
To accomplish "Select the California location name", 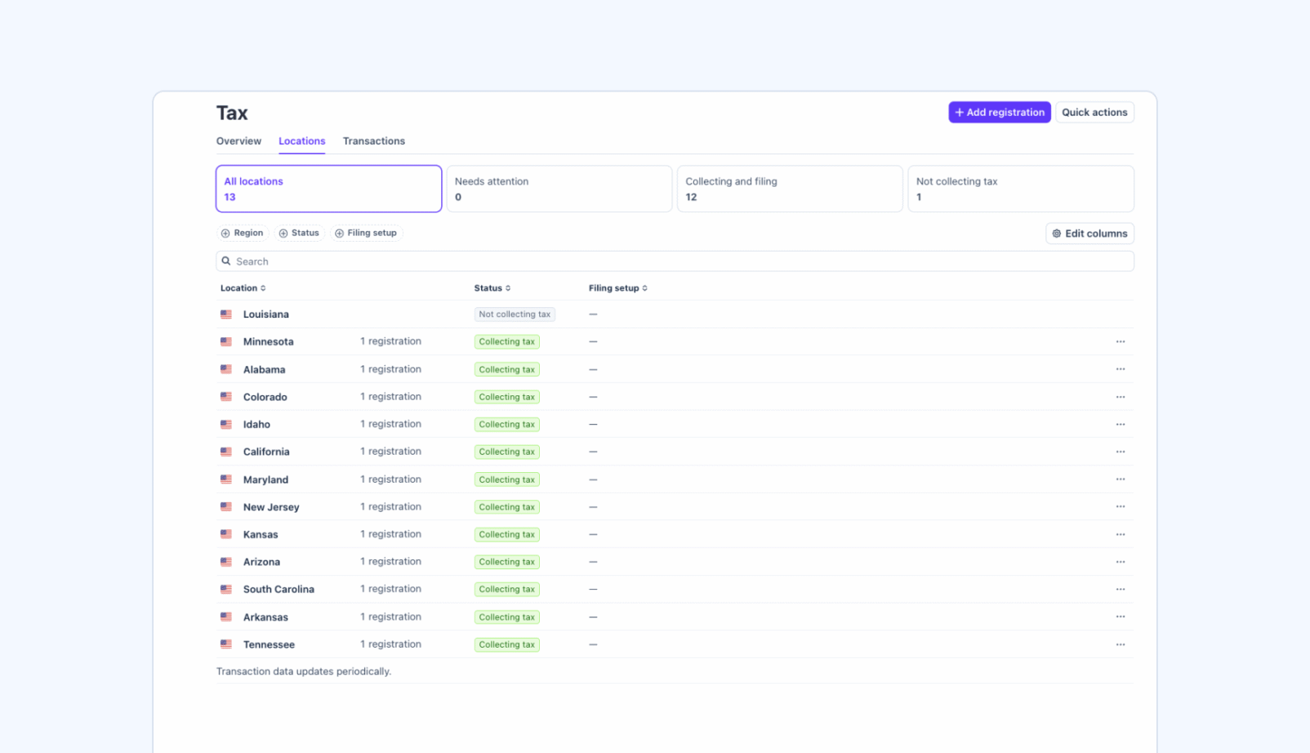I will pyautogui.click(x=266, y=452).
